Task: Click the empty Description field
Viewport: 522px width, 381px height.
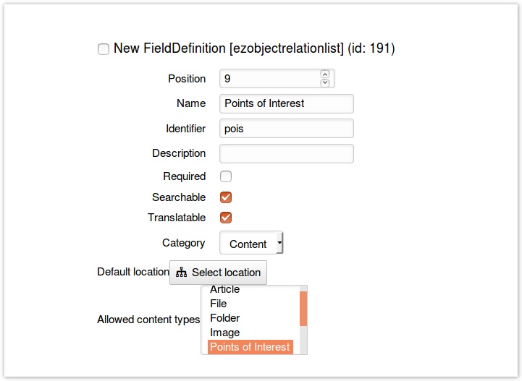Action: (x=286, y=153)
